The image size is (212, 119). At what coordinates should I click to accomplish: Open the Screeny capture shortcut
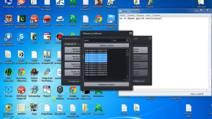8,92
